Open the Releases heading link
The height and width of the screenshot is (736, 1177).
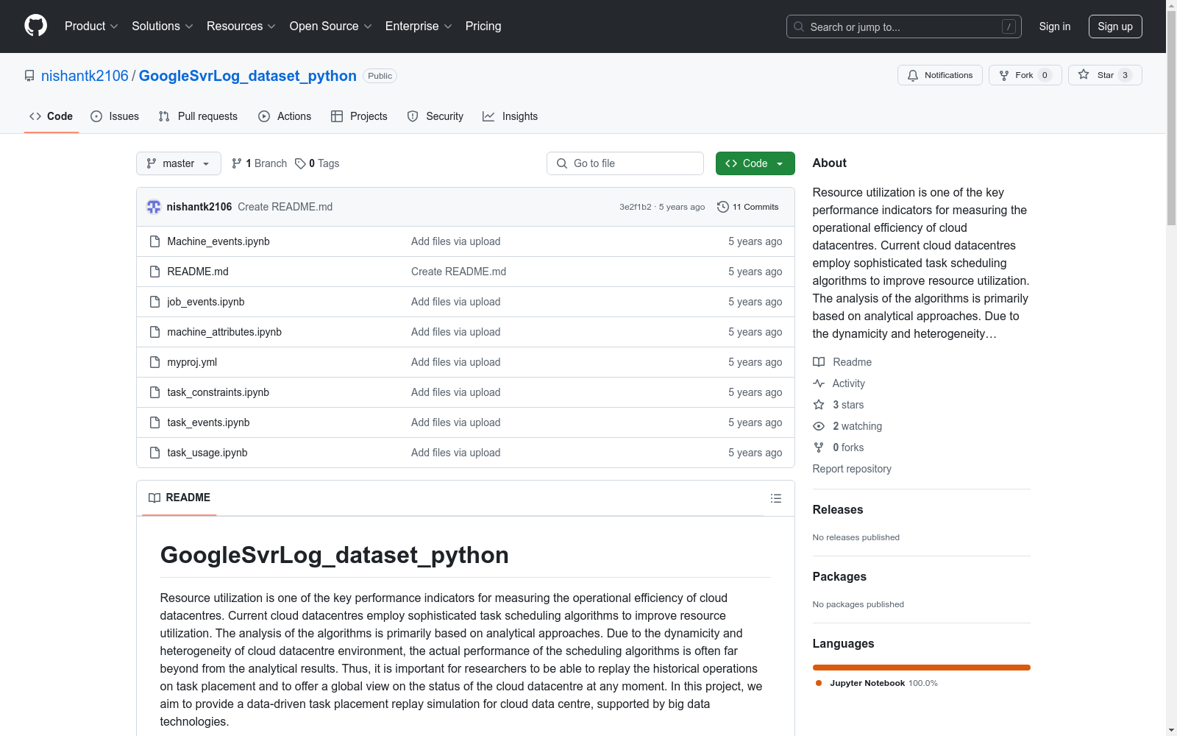point(838,509)
